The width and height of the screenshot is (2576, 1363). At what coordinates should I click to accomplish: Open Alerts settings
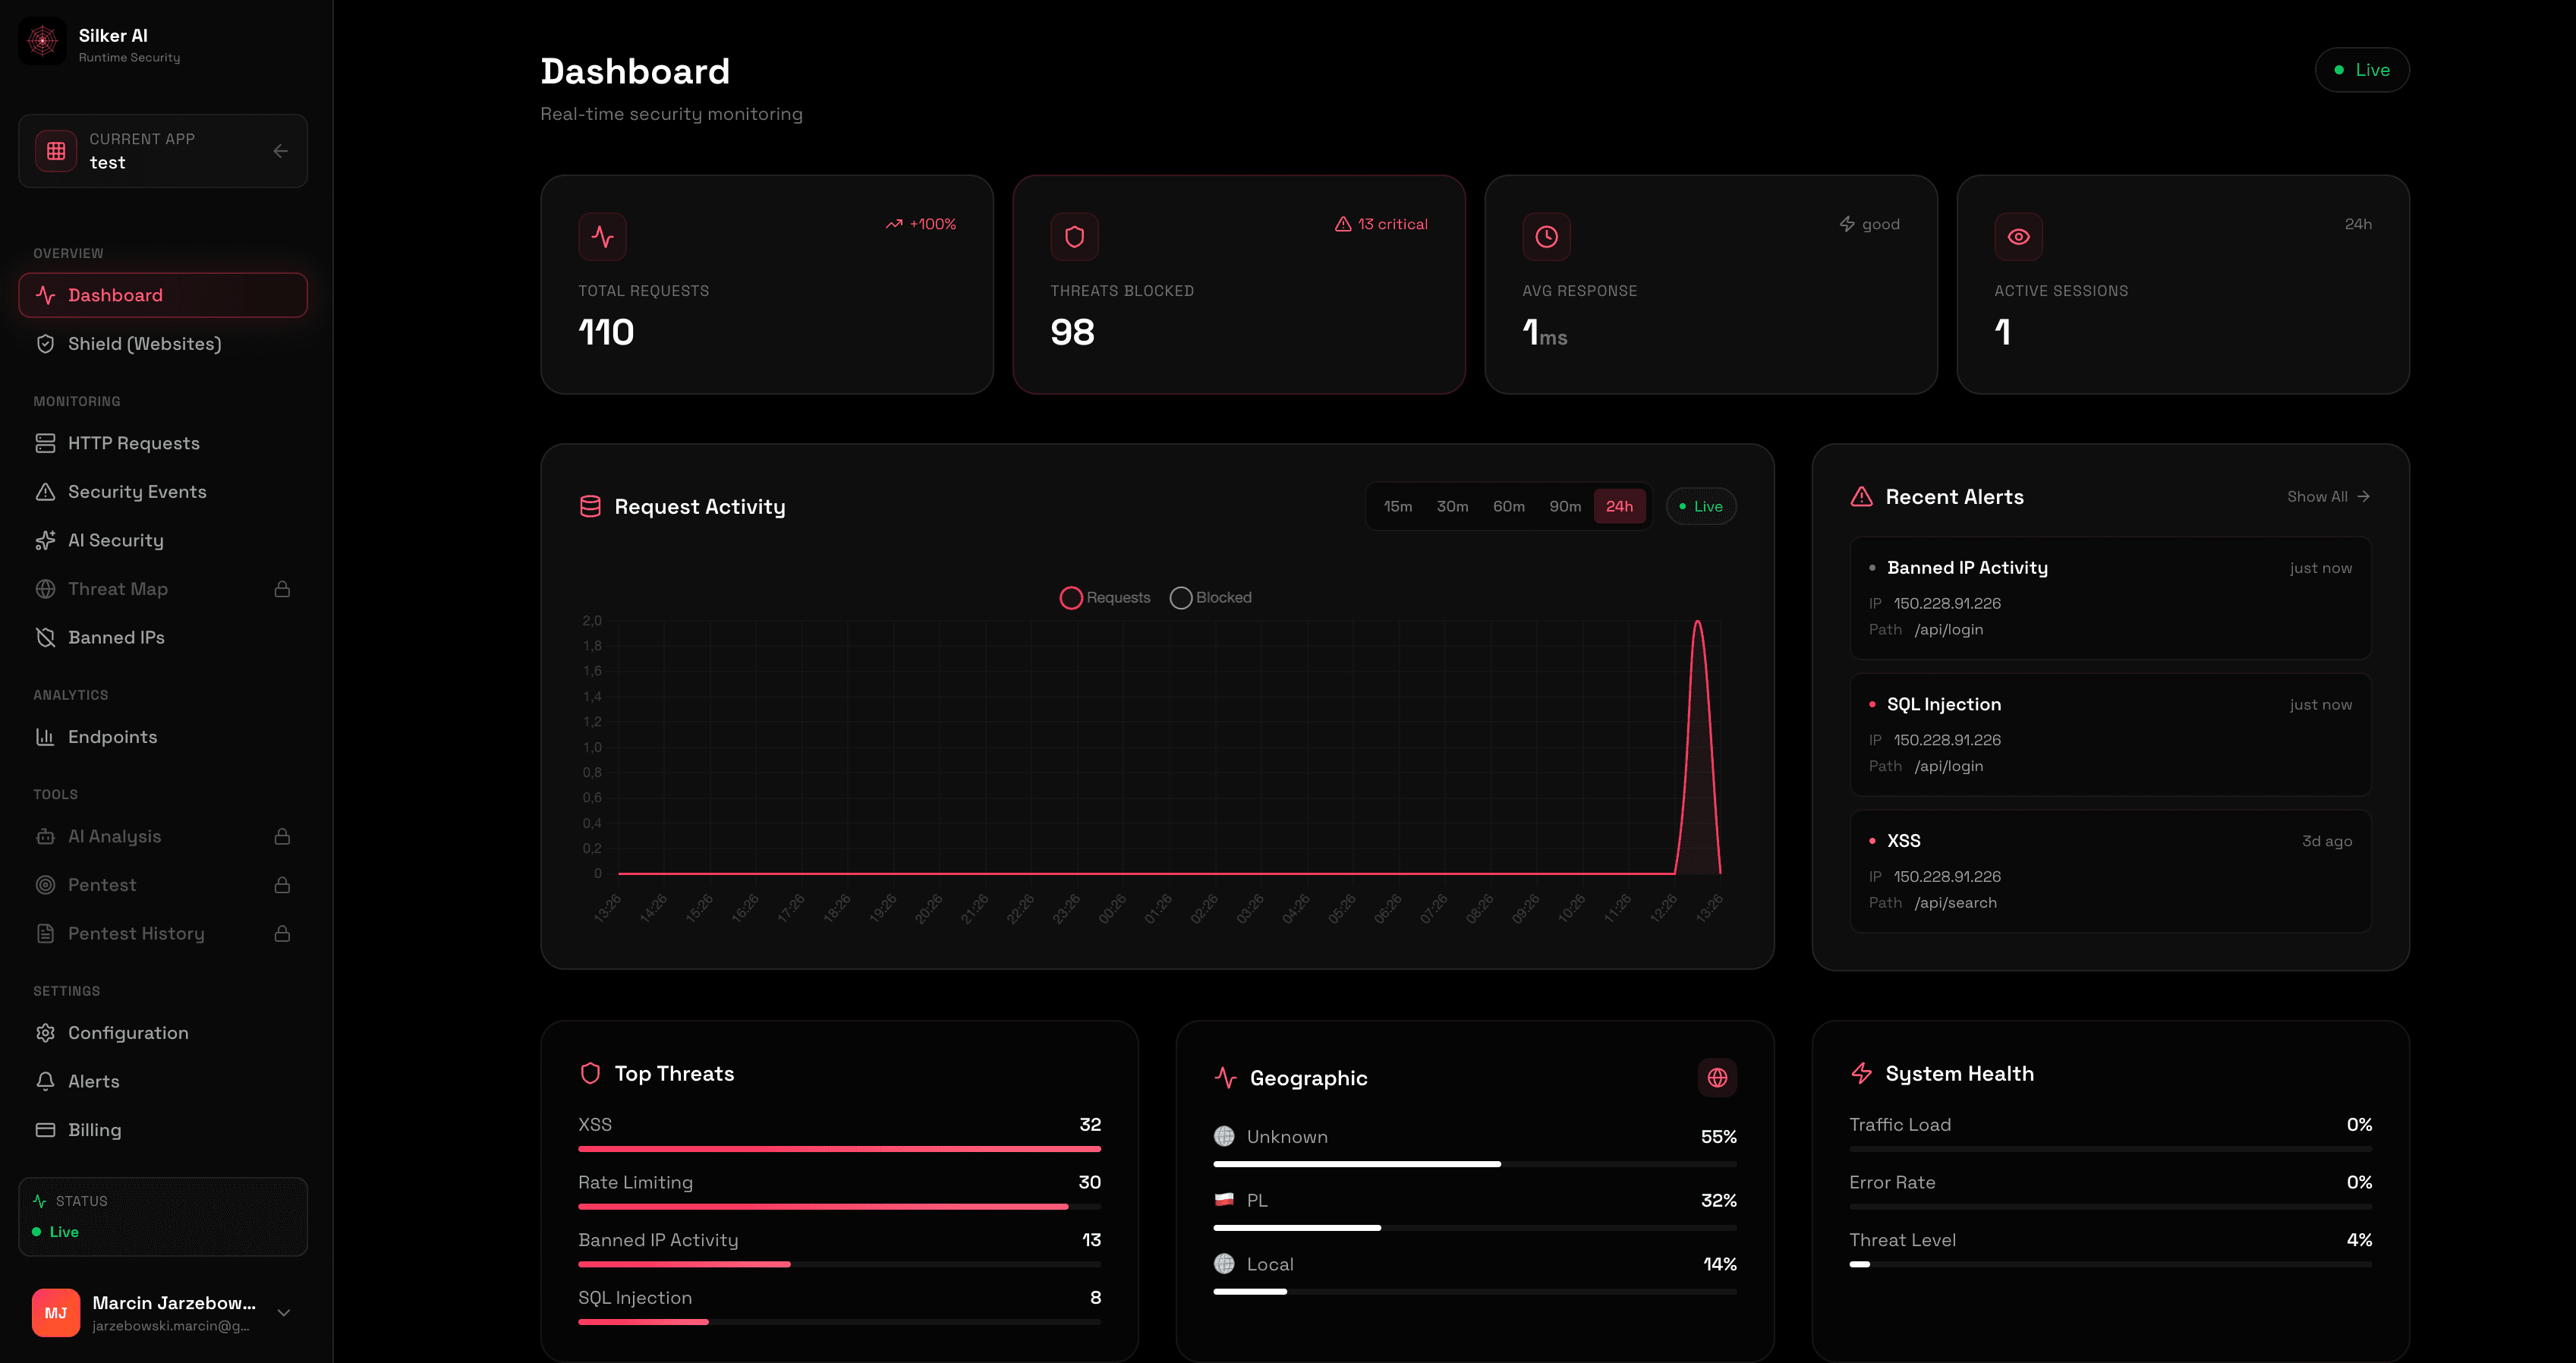(163, 1081)
